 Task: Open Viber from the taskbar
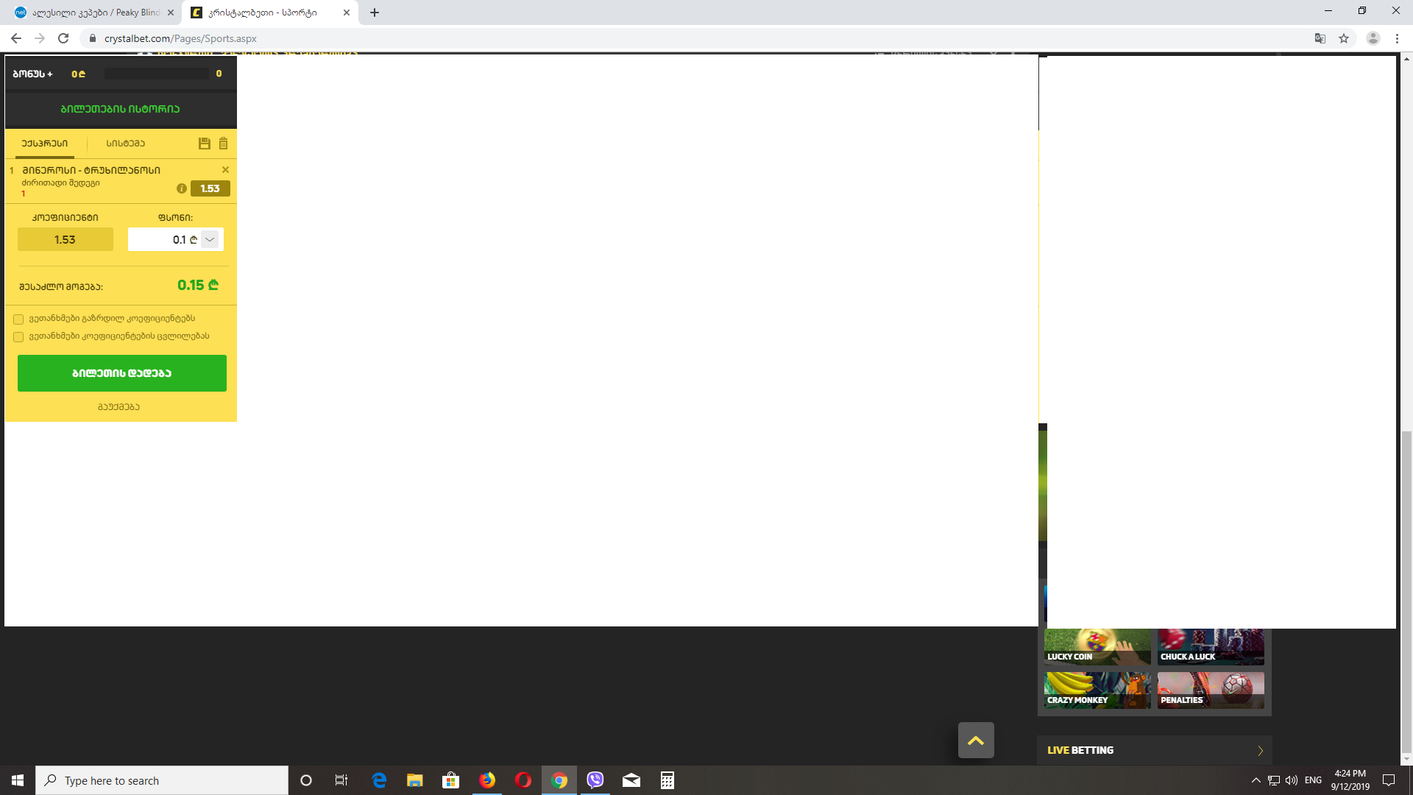coord(595,780)
